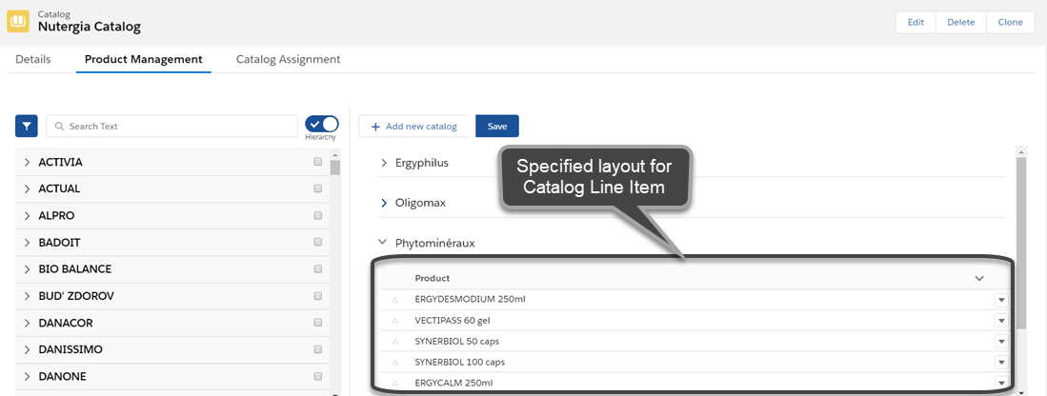This screenshot has width=1047, height=396.
Task: Click the Nutergia Catalog title text
Action: (90, 28)
